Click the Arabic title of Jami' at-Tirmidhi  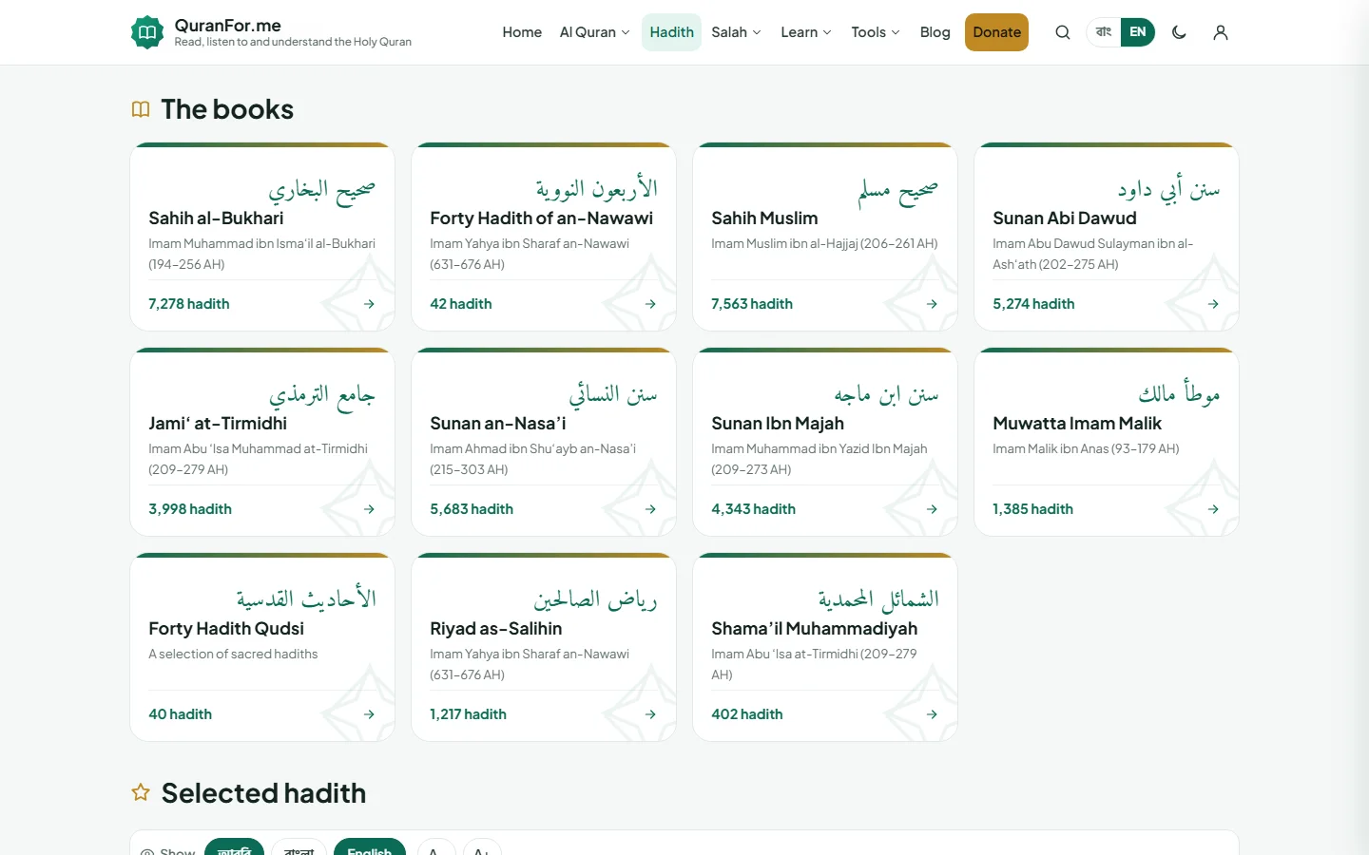tap(322, 394)
